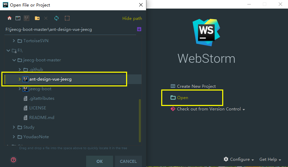Close the WebStorm welcome window
The height and width of the screenshot is (167, 288).
(x=280, y=4)
